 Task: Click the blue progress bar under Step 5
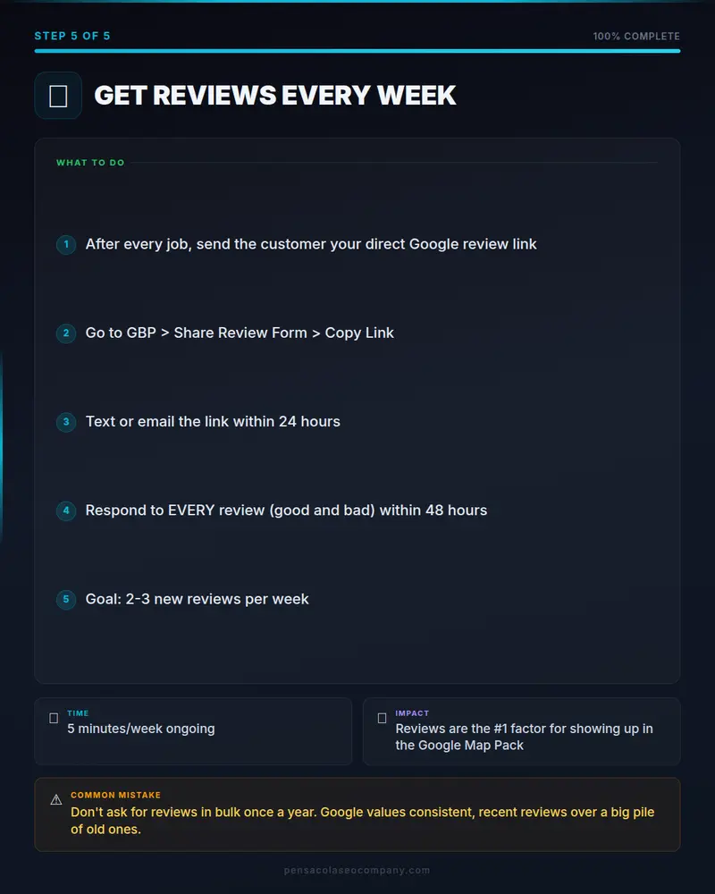point(357,51)
